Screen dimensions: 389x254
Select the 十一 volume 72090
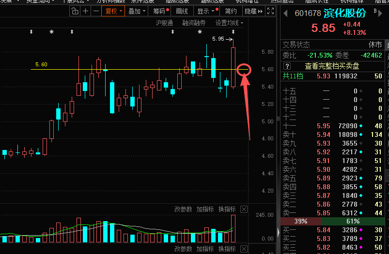point(348,126)
